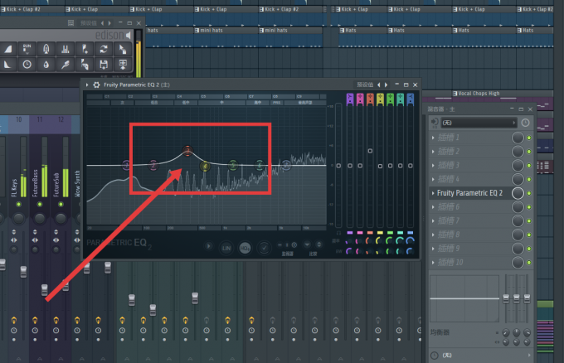
Task: Expand Slot 1 plugin menu arrow
Action: (x=433, y=138)
